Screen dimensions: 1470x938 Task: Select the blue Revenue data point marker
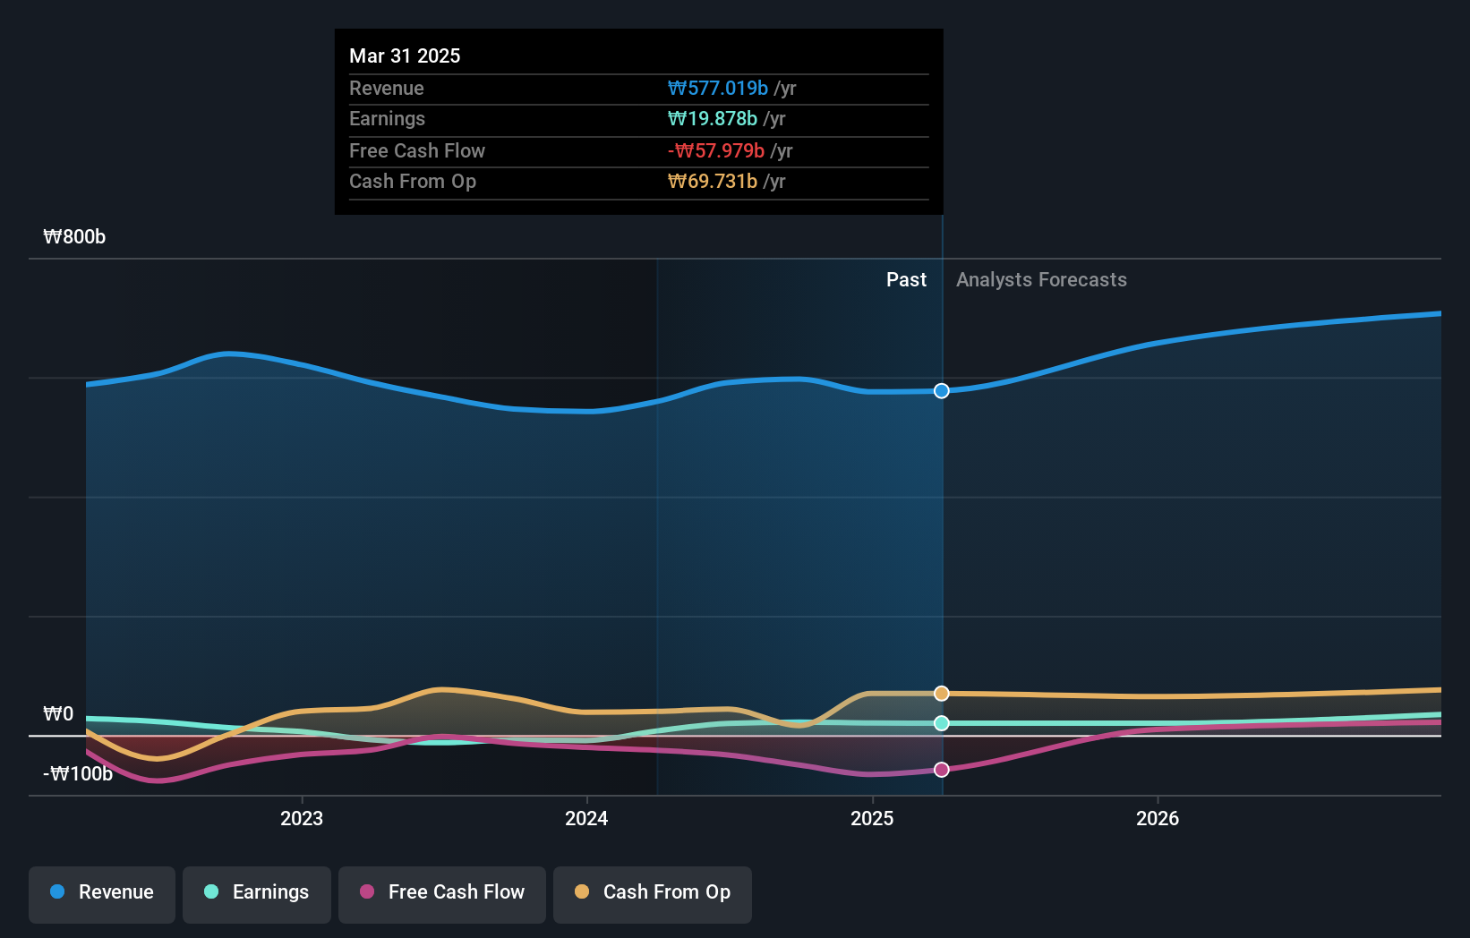click(941, 390)
